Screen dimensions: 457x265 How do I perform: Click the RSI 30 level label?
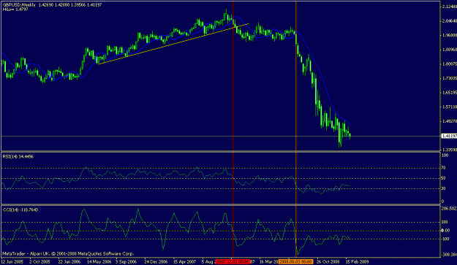(x=444, y=188)
